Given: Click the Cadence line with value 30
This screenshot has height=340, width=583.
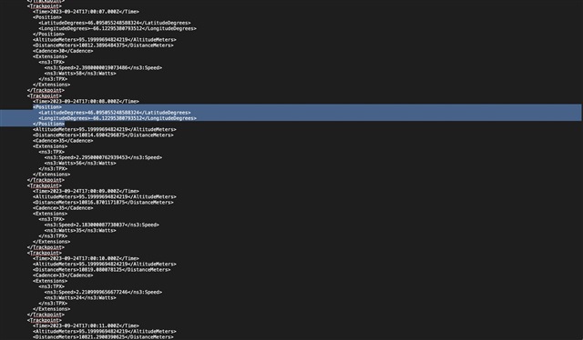Looking at the screenshot, I should tap(63, 51).
